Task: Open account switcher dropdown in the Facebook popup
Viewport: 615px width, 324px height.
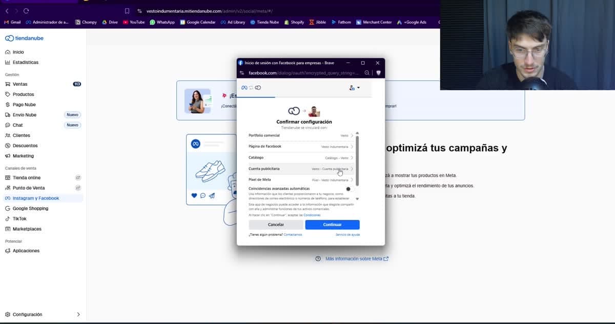Action: [x=354, y=88]
